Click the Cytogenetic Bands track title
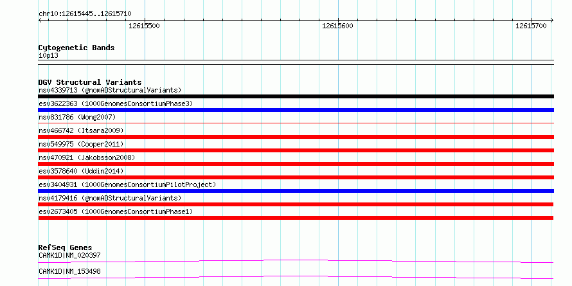This screenshot has height=286, width=572. [x=76, y=48]
